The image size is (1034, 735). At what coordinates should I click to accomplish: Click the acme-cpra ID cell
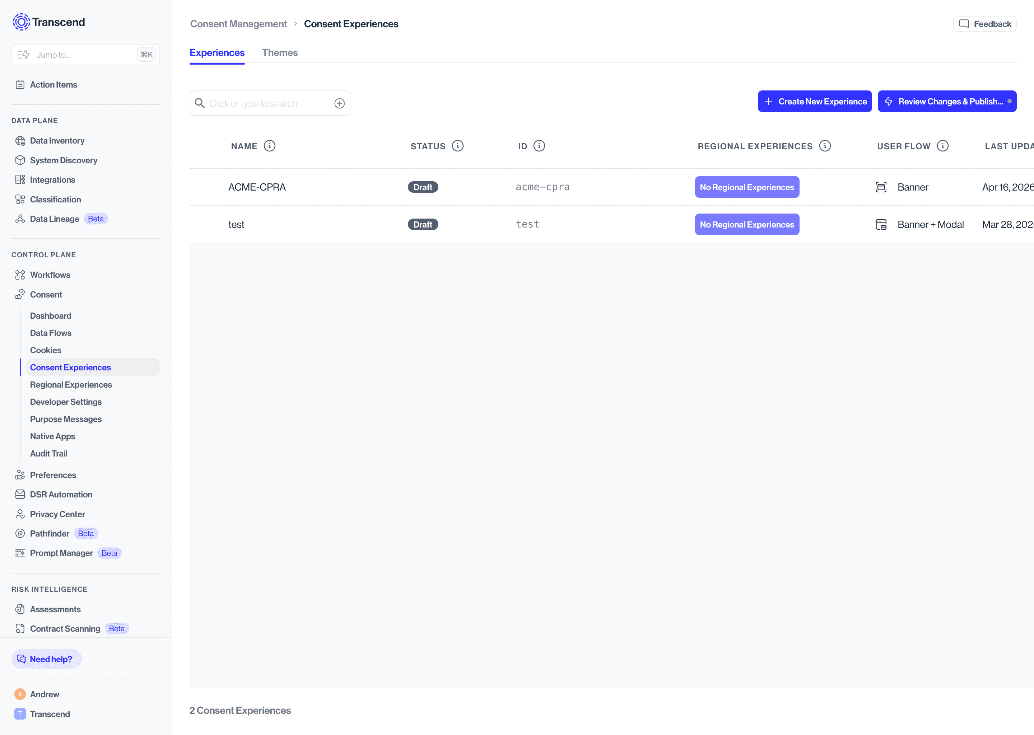point(542,187)
